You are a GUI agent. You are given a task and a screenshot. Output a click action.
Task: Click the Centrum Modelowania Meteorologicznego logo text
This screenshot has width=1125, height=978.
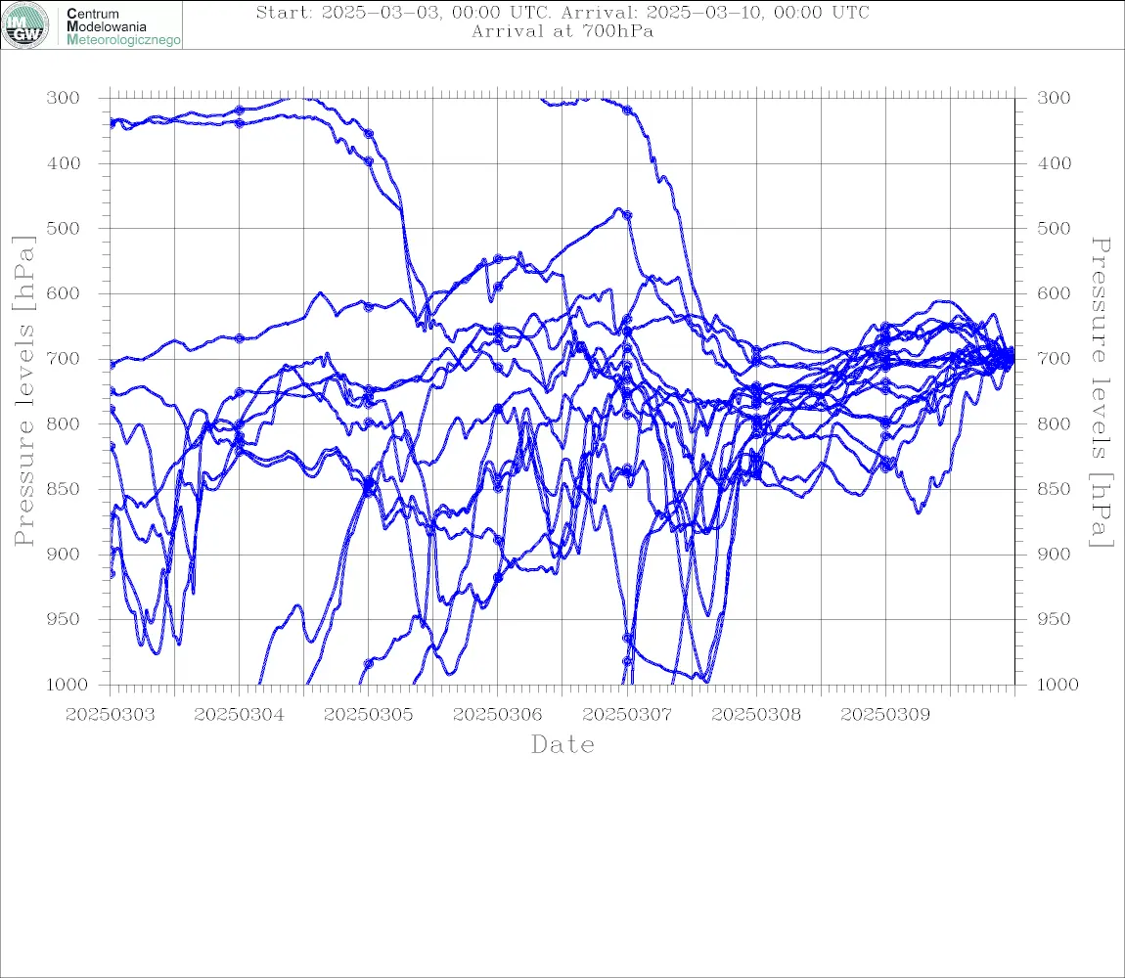(122, 26)
